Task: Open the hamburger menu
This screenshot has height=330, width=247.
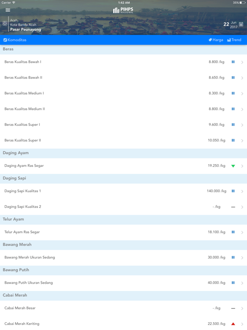Action: pyautogui.click(x=8, y=10)
